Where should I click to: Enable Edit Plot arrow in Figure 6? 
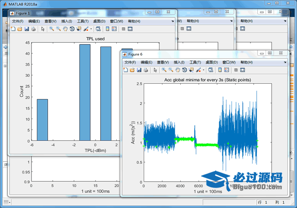click(x=155, y=70)
